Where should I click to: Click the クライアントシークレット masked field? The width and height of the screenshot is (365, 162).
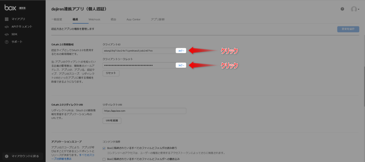[x=139, y=66]
